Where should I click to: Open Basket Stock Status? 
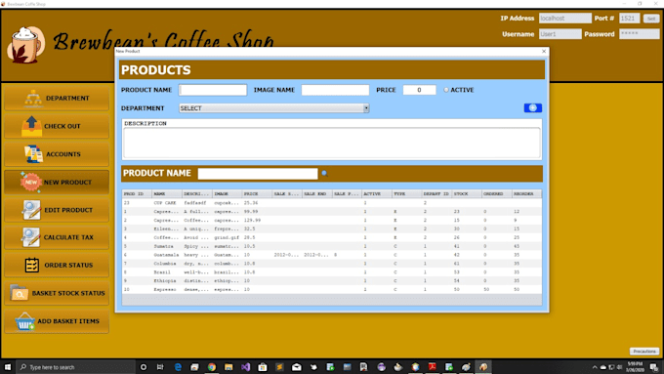[57, 293]
